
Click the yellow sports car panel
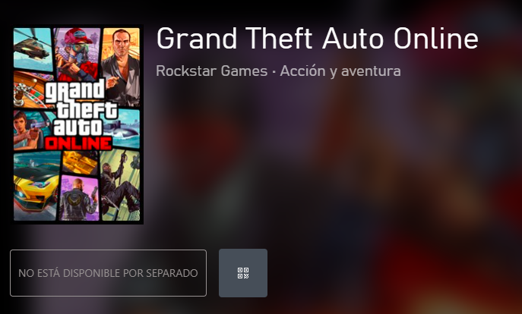pyautogui.click(x=36, y=186)
